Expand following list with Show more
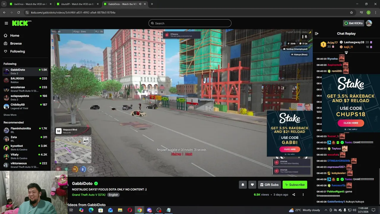This screenshot has width=380, height=214. pyautogui.click(x=10, y=115)
